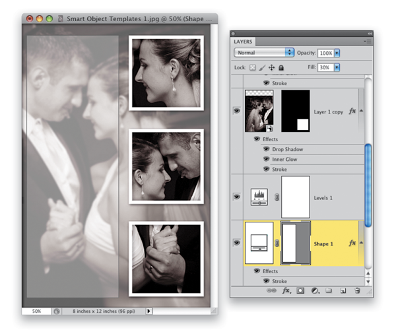Viewport: 396px width, 330px height.
Task: Select Levels 1 white mask thumbnail
Action: (x=296, y=197)
